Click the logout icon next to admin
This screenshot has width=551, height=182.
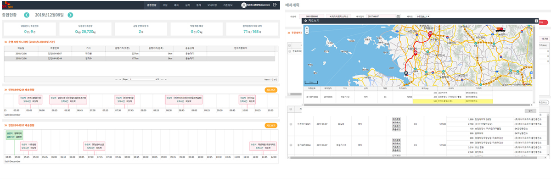275,5
